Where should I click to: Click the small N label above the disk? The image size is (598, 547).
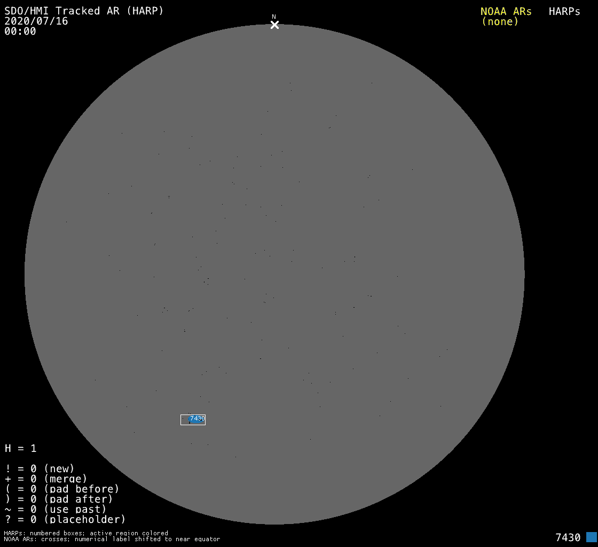click(x=274, y=17)
